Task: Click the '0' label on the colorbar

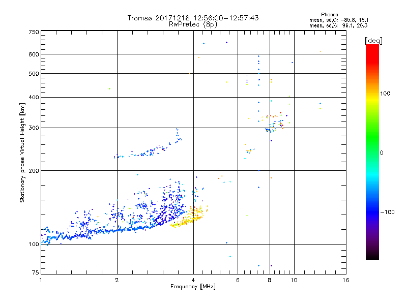Action: coord(382,153)
